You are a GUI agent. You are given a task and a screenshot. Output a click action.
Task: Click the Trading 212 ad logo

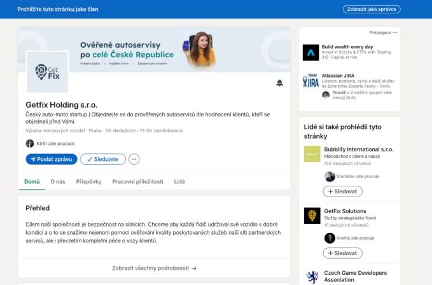(310, 52)
